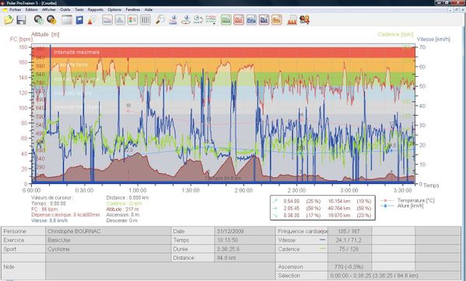The image size is (466, 281).
Task: Open a file with the folder icon
Action: pos(9,20)
